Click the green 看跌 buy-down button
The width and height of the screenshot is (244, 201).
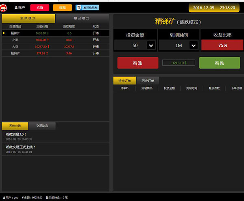click(220, 63)
